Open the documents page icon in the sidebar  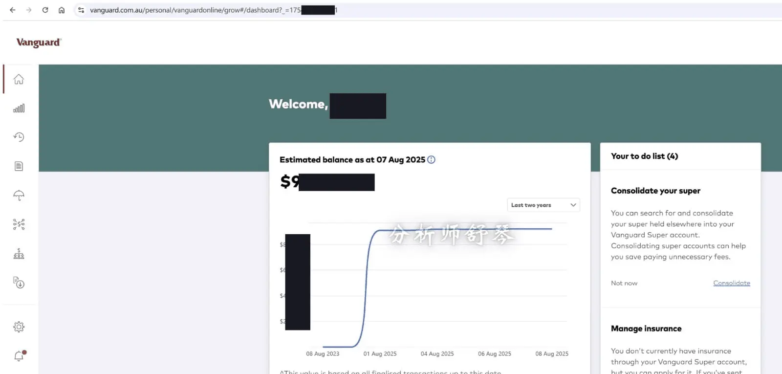pyautogui.click(x=19, y=166)
